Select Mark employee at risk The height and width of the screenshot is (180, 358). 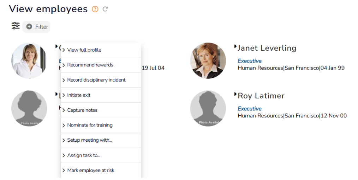pyautogui.click(x=91, y=171)
